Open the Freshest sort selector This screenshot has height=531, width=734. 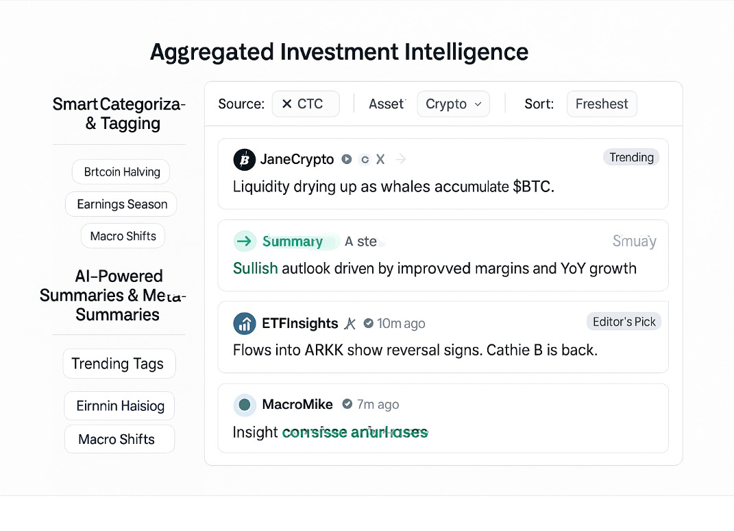602,104
